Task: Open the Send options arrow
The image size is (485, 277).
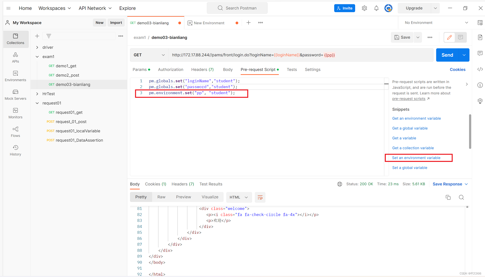Action: [x=464, y=55]
